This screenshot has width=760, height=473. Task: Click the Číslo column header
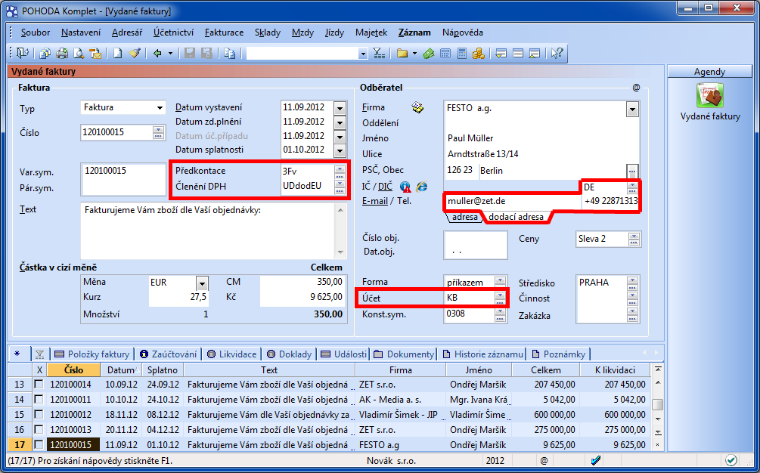click(73, 370)
